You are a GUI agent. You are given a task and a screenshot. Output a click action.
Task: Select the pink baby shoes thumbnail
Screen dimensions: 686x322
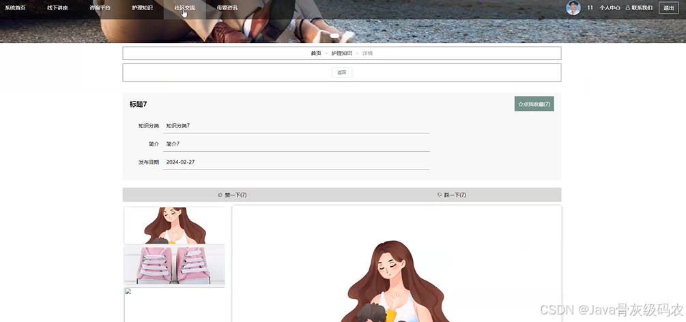pyautogui.click(x=175, y=265)
